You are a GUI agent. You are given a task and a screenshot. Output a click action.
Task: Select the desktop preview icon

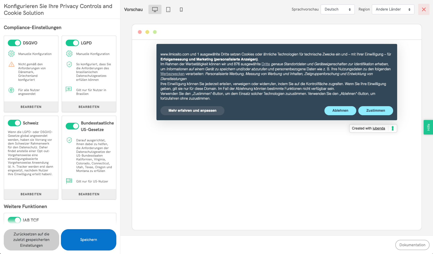coord(155,9)
